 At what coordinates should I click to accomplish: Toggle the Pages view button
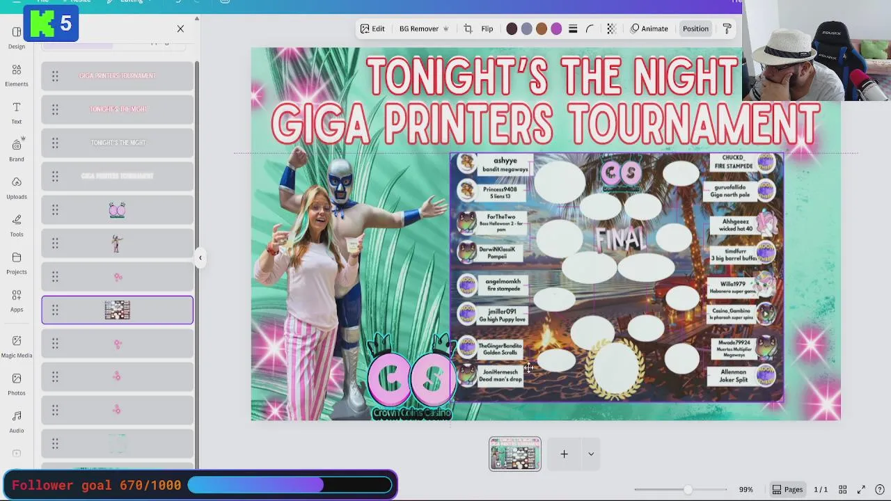787,489
